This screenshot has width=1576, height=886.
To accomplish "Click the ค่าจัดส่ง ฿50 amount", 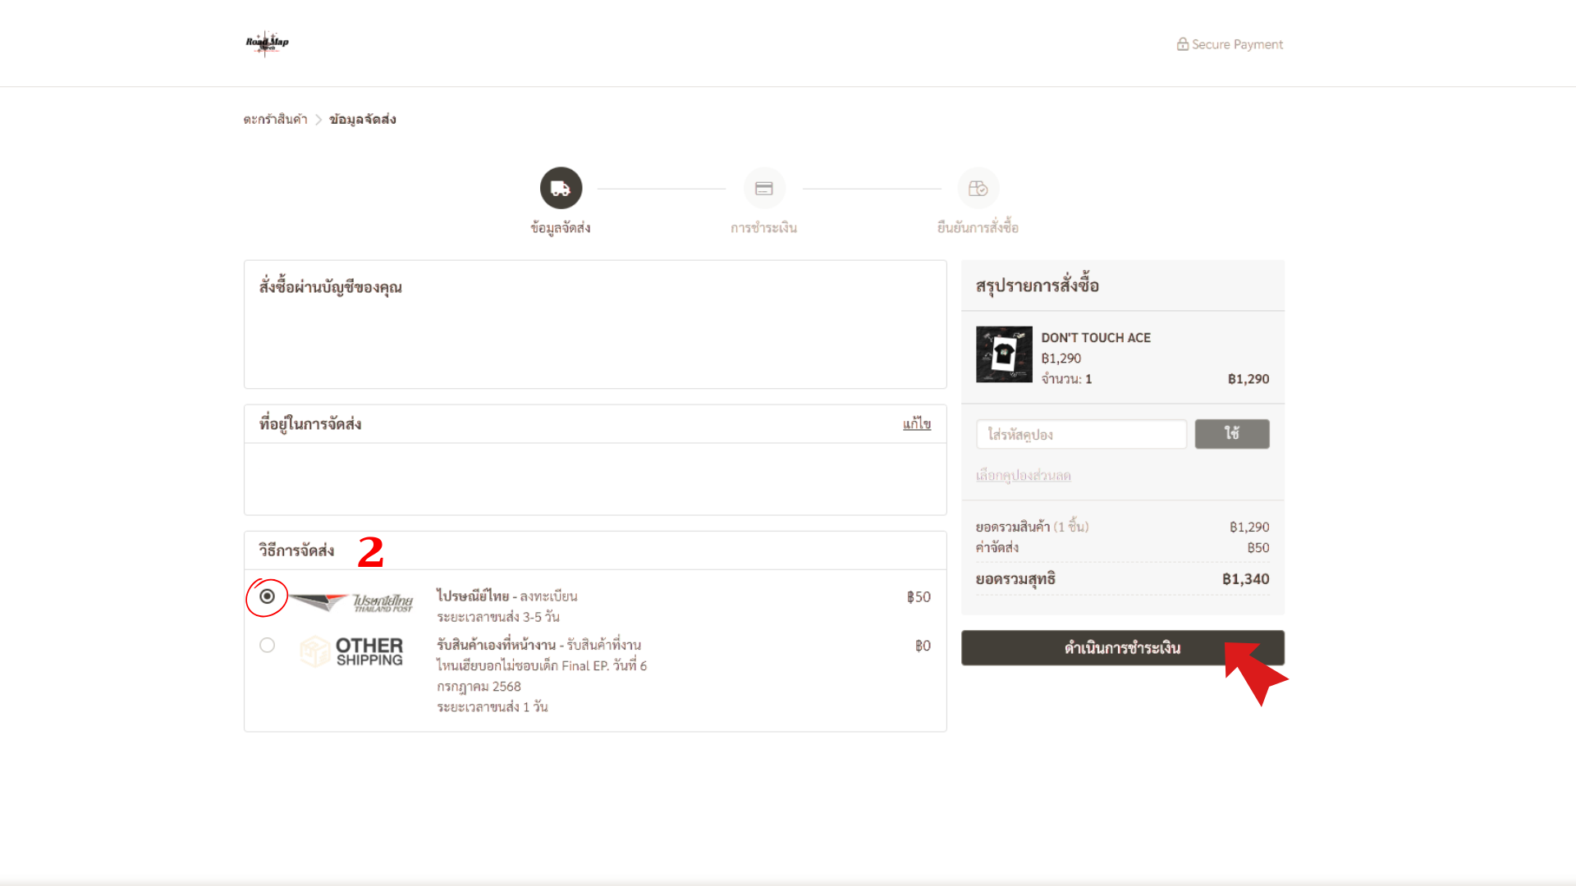I will (x=1258, y=547).
